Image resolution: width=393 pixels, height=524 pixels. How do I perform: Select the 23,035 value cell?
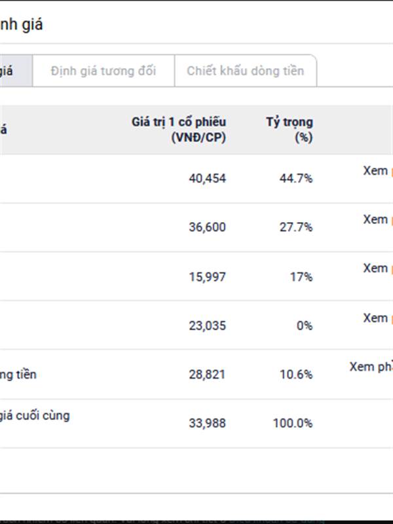[207, 326]
